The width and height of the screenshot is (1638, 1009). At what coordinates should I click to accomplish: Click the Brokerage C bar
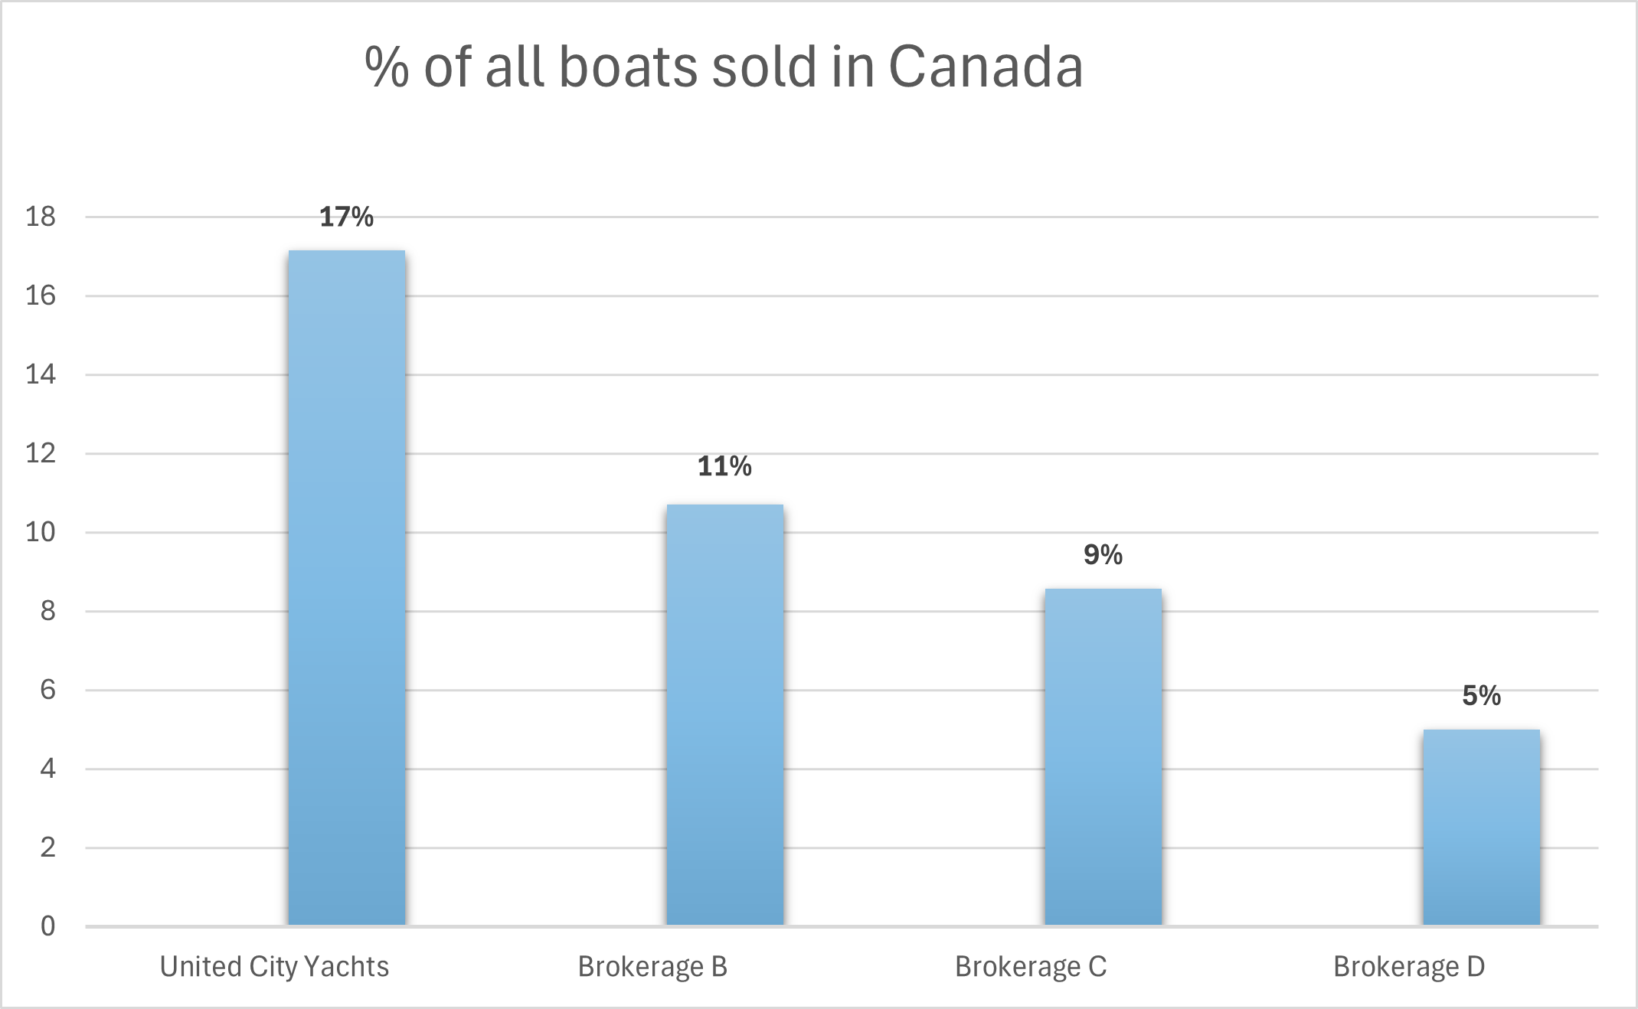pyautogui.click(x=1103, y=757)
